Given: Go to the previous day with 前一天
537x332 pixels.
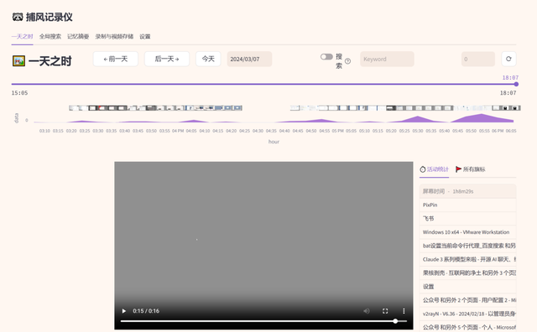Looking at the screenshot, I should point(116,59).
